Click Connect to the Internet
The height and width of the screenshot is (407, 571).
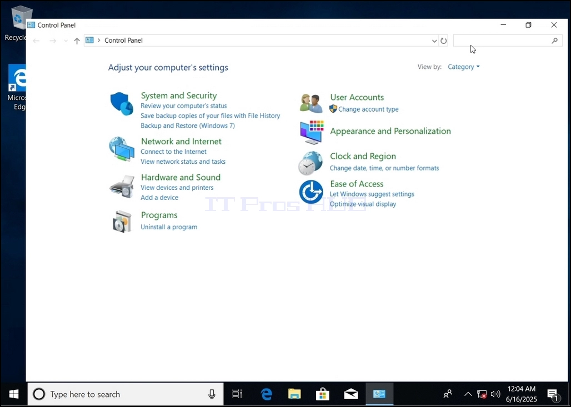pyautogui.click(x=173, y=152)
